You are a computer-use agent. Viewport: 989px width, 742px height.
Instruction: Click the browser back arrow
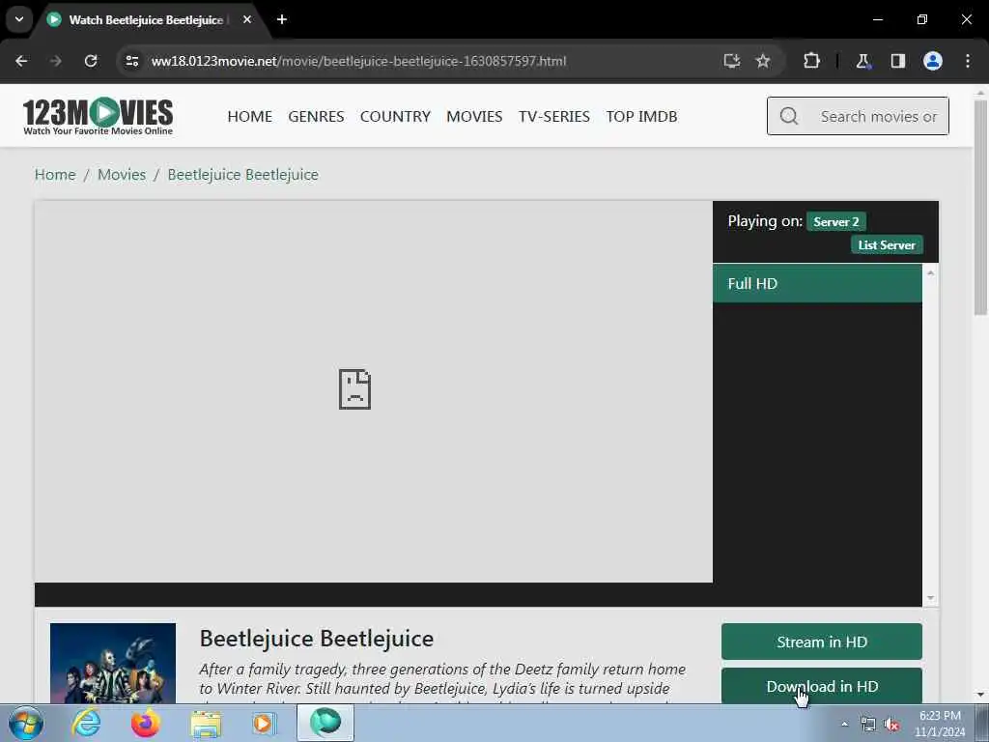21,61
